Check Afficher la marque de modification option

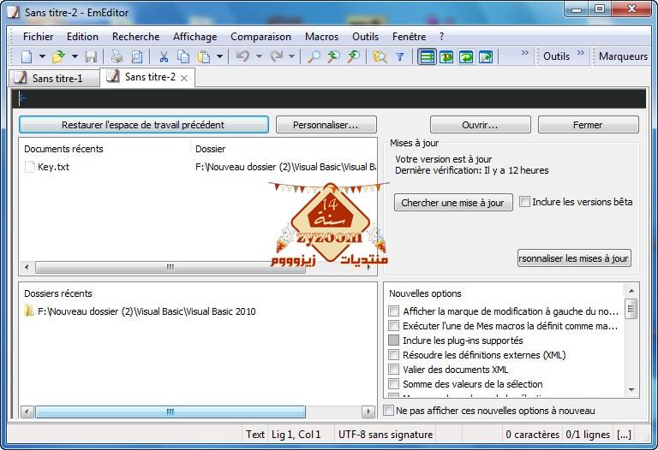click(x=393, y=311)
